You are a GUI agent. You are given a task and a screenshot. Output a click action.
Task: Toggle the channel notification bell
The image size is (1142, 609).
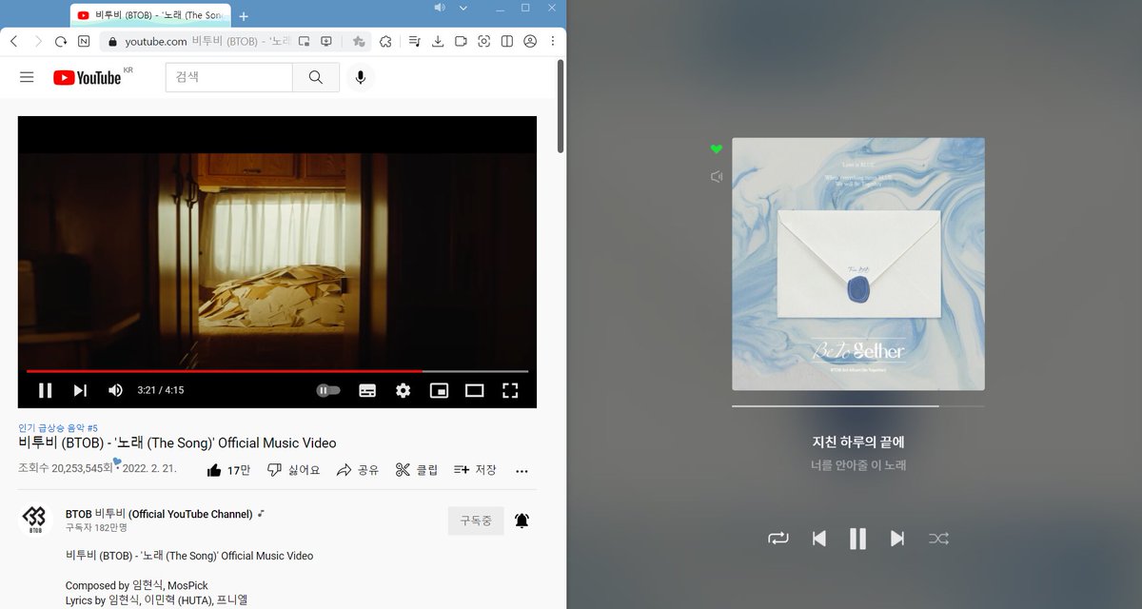coord(522,521)
